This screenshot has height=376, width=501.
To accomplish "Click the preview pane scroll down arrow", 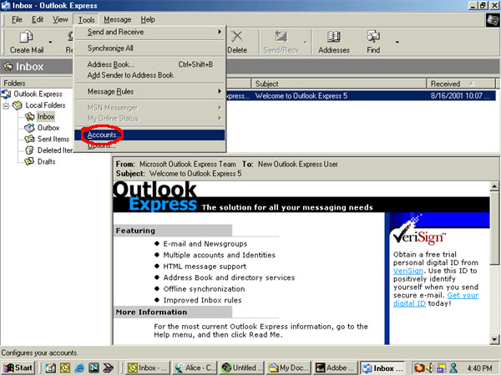I will click(x=494, y=339).
